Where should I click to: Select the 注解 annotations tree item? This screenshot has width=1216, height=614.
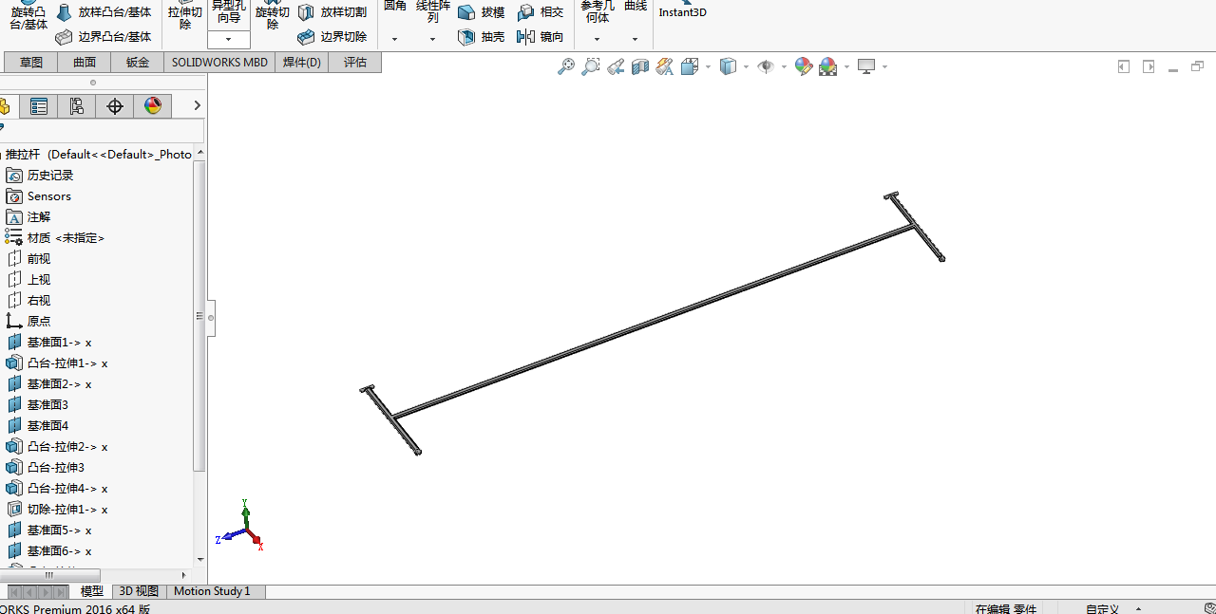28,217
